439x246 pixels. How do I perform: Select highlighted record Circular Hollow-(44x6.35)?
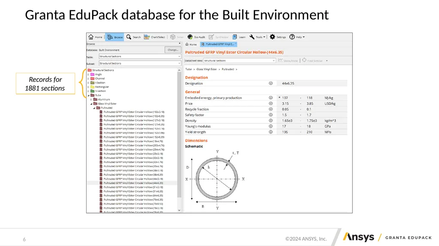point(131,183)
